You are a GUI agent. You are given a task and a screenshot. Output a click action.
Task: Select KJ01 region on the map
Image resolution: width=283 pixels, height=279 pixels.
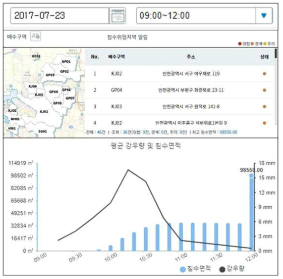[x=12, y=111]
